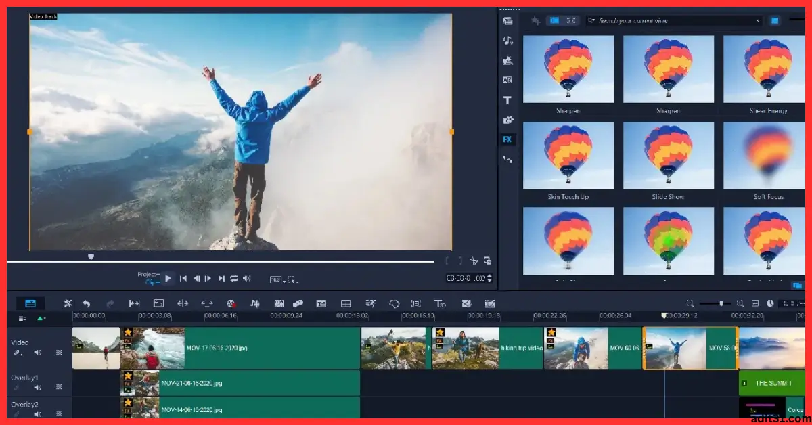Click the enlarge preview window icon
812x425 pixels.
coord(487,261)
